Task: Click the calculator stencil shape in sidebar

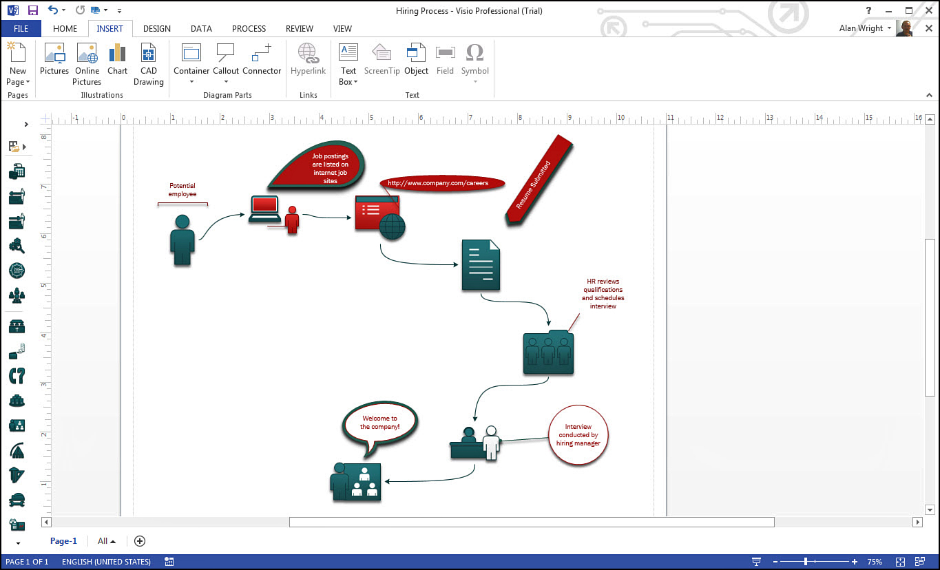Action: tap(17, 172)
